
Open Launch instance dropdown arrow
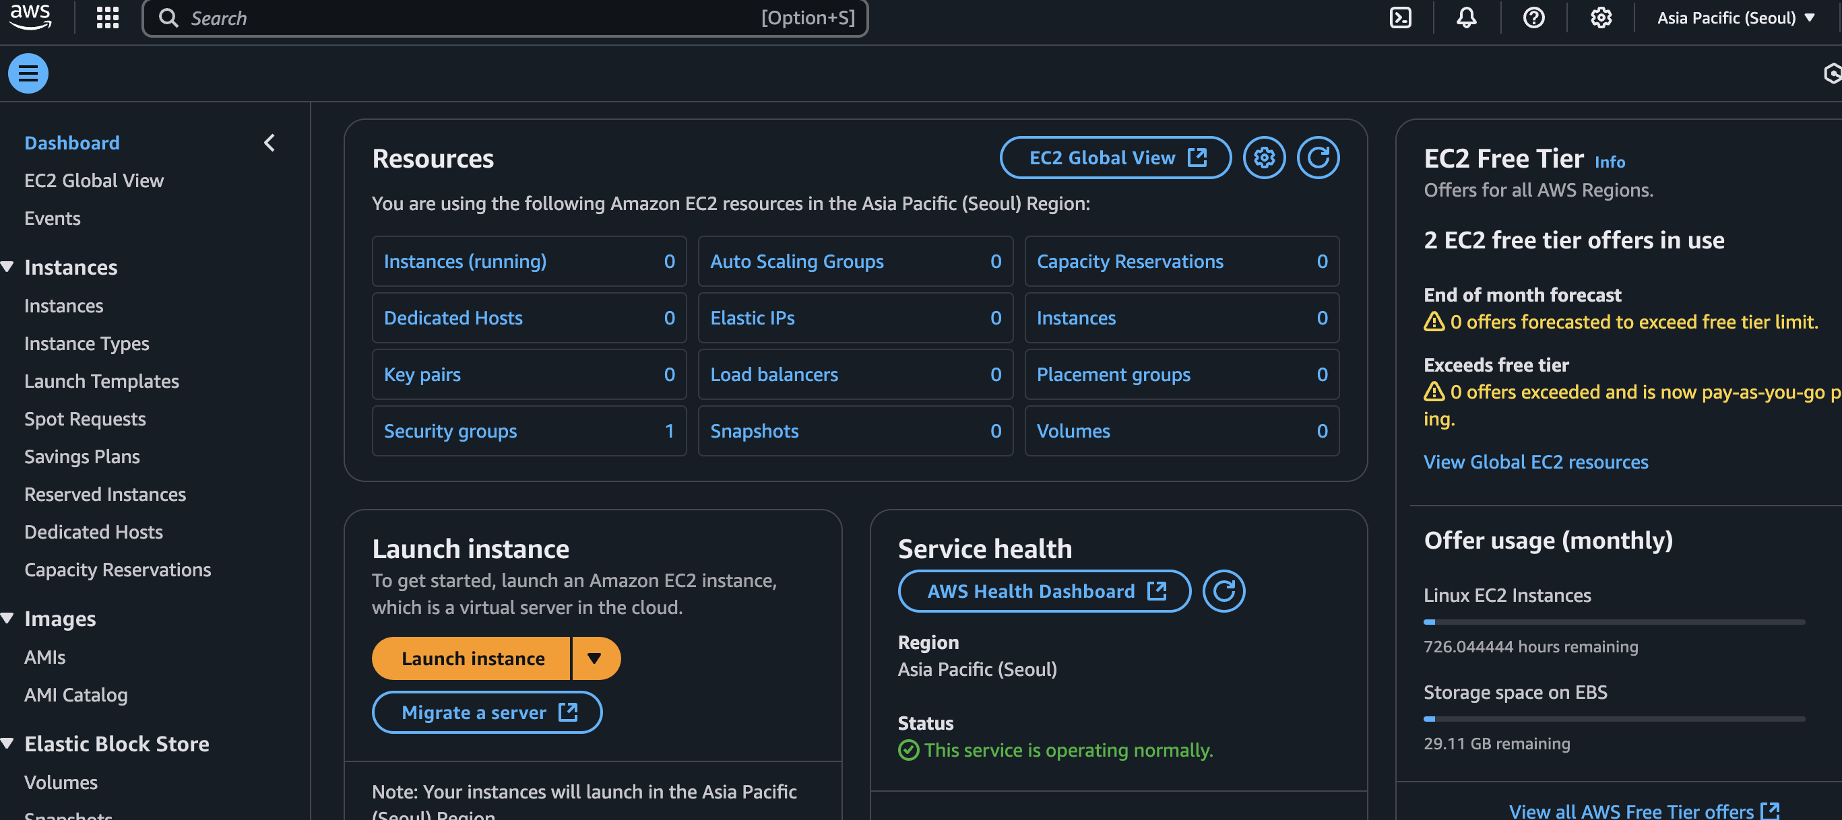pos(594,658)
